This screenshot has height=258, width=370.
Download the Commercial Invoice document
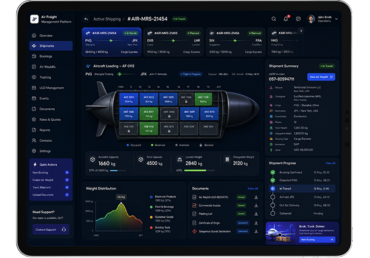click(256, 205)
